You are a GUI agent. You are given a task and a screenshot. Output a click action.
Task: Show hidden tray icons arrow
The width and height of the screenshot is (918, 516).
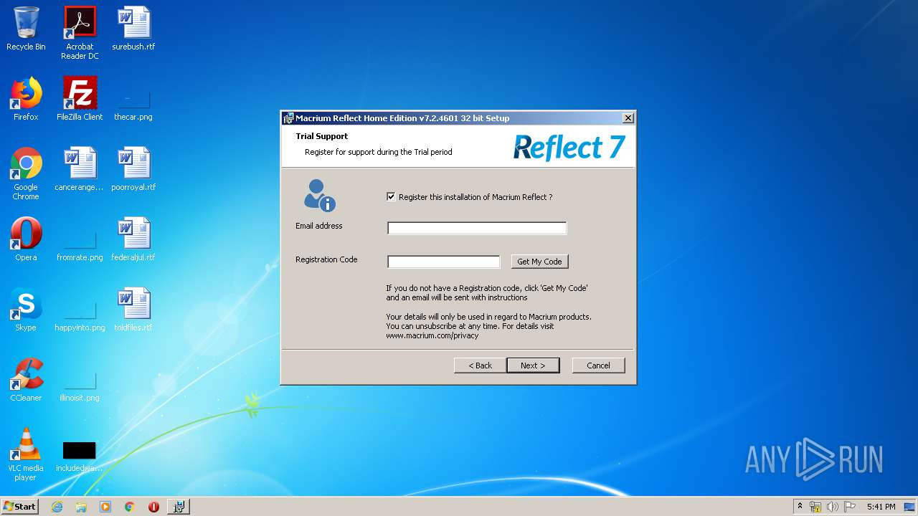pos(800,507)
